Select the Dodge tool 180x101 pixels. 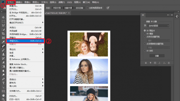(x=3, y=75)
